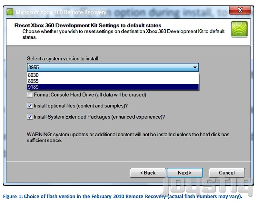This screenshot has height=205, width=258.
Task: Go to previous step with Back button
Action: (x=148, y=173)
